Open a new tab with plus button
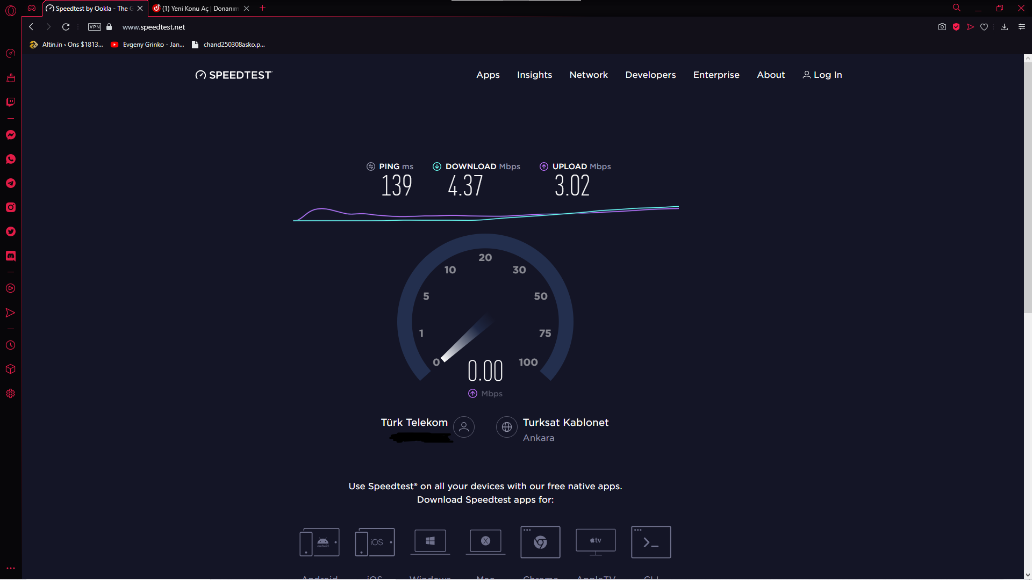The image size is (1032, 580). [263, 8]
